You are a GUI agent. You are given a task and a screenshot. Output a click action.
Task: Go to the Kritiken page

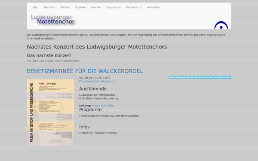(65, 7)
